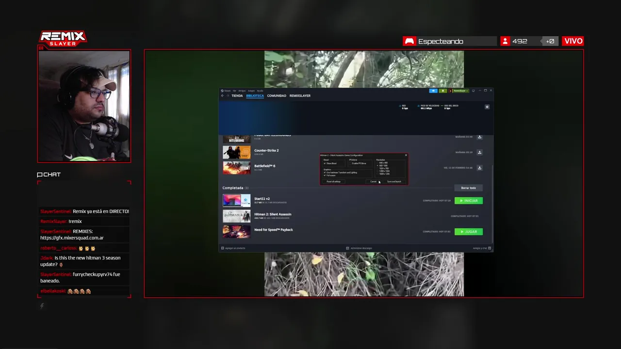
Task: Open the Ver menu in Steam
Action: [x=234, y=91]
